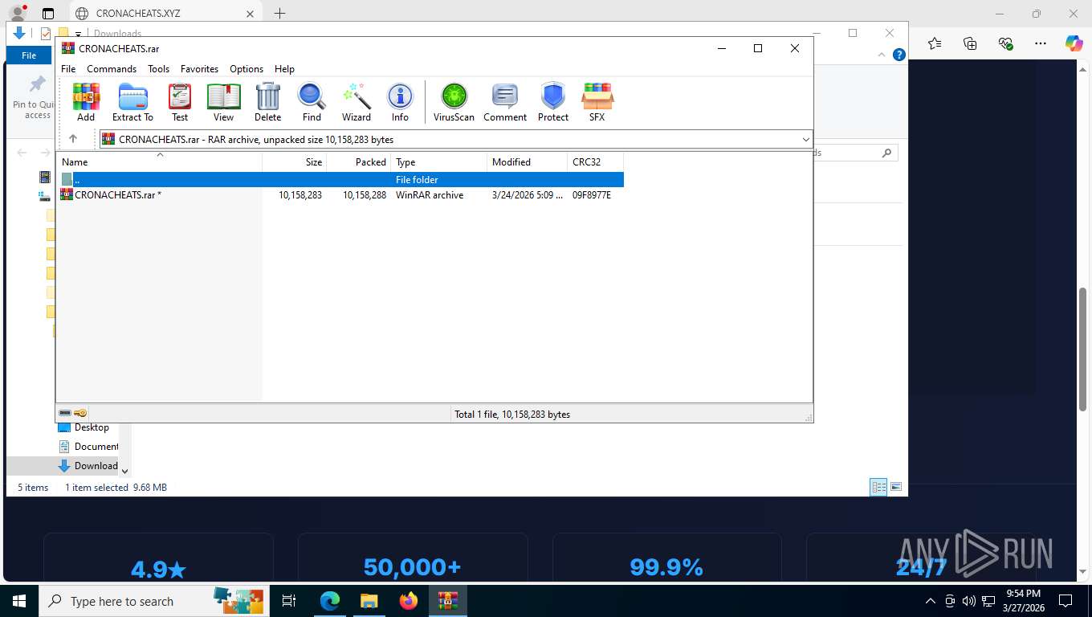Sort by the Packed column header
The width and height of the screenshot is (1092, 617).
(359, 161)
